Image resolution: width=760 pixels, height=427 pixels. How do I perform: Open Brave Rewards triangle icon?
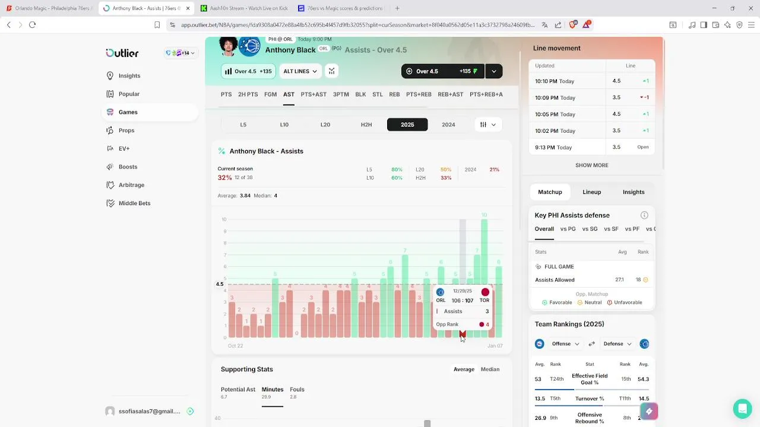click(587, 24)
